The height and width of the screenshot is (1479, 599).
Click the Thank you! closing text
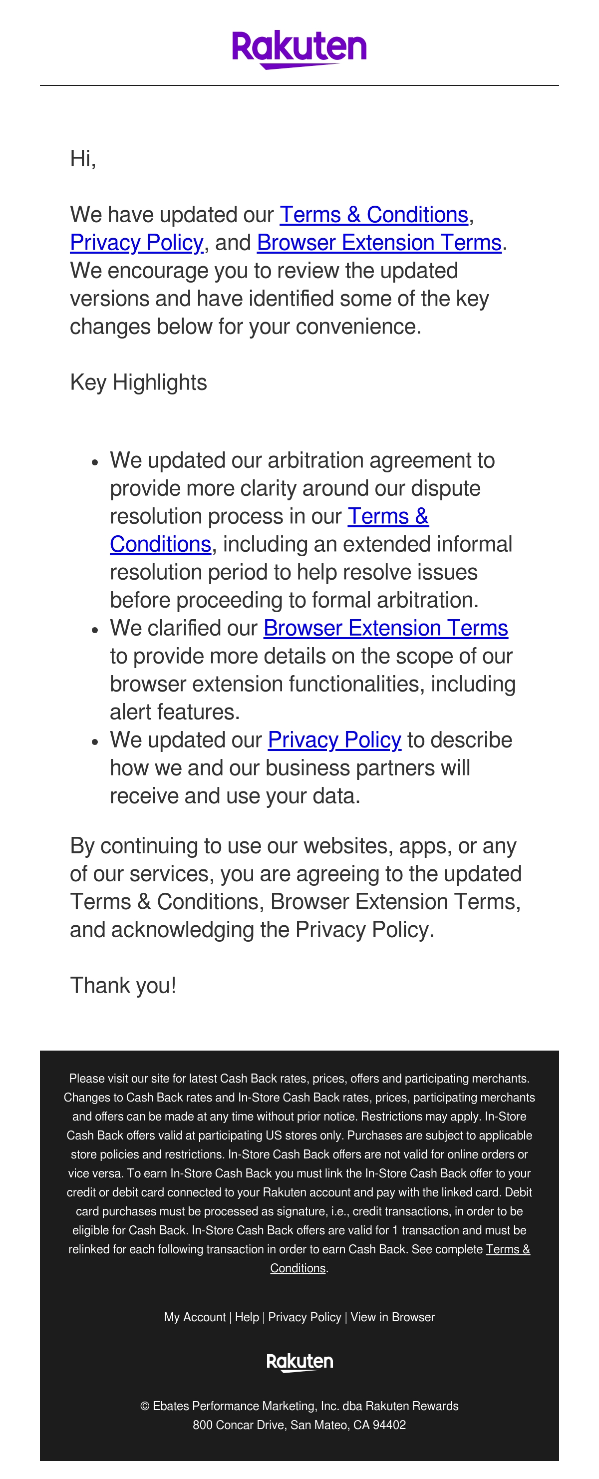123,985
